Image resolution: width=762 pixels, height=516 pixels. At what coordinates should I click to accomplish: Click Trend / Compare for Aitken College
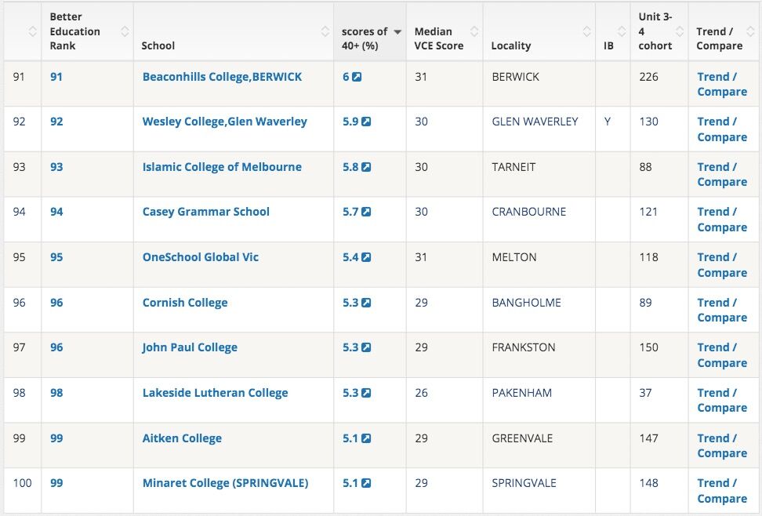tap(722, 445)
